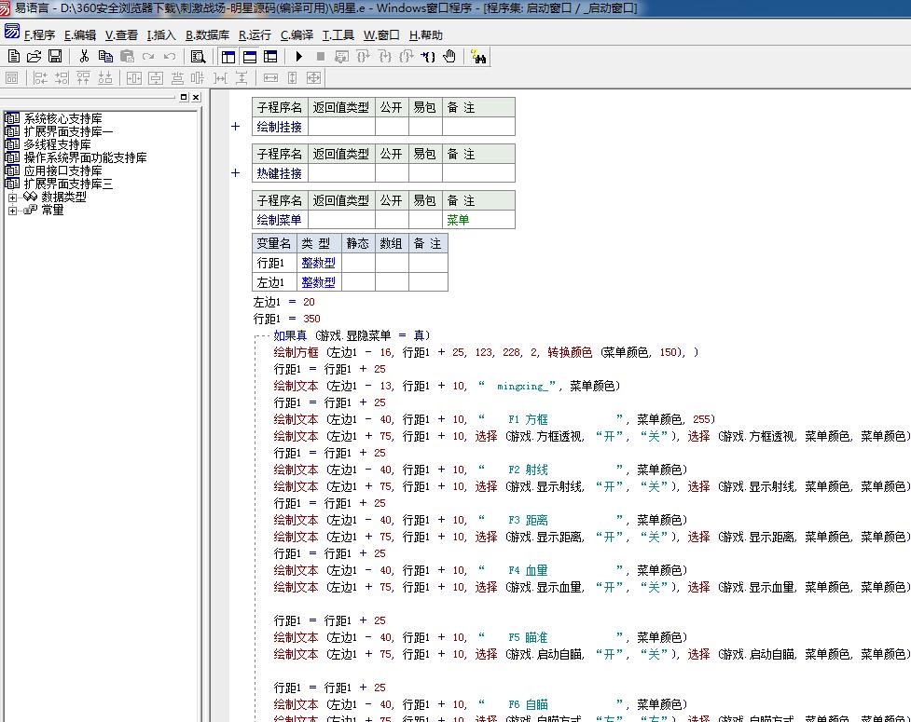
Task: Expand the 绘制挂接 subroutine with plus sign
Action: point(235,127)
